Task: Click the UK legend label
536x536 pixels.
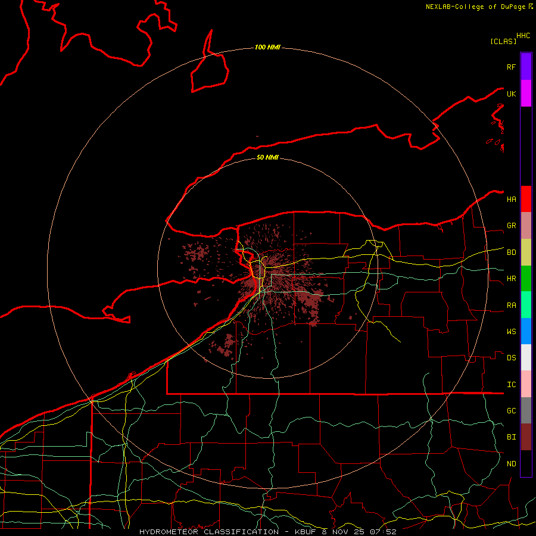Action: click(511, 94)
